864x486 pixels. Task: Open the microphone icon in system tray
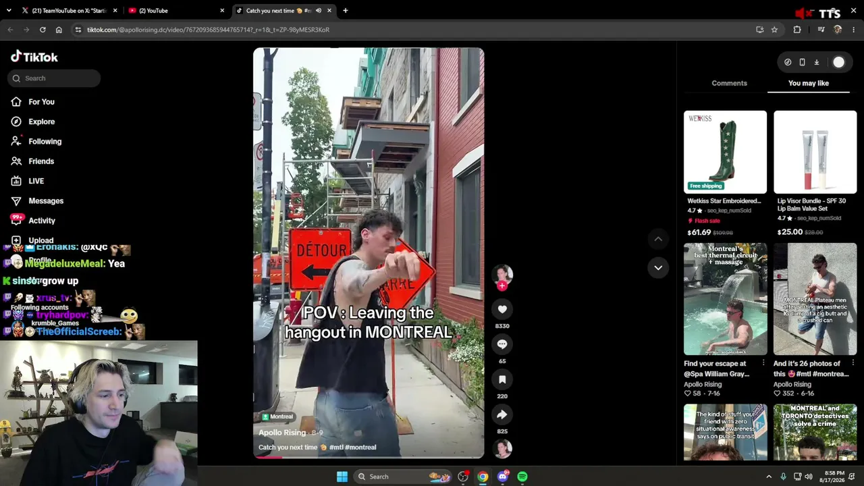(x=784, y=477)
